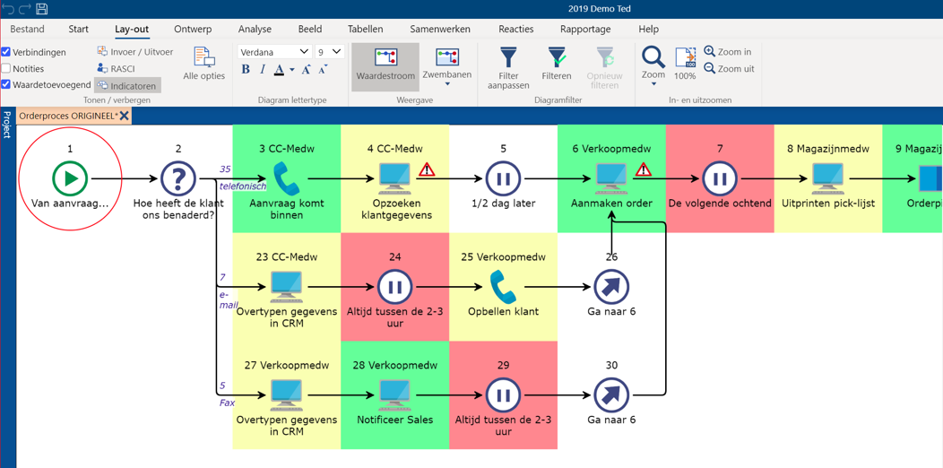This screenshot has width=943, height=468.
Task: Toggle the Waardetoevoegend checkbox
Action: click(5, 85)
